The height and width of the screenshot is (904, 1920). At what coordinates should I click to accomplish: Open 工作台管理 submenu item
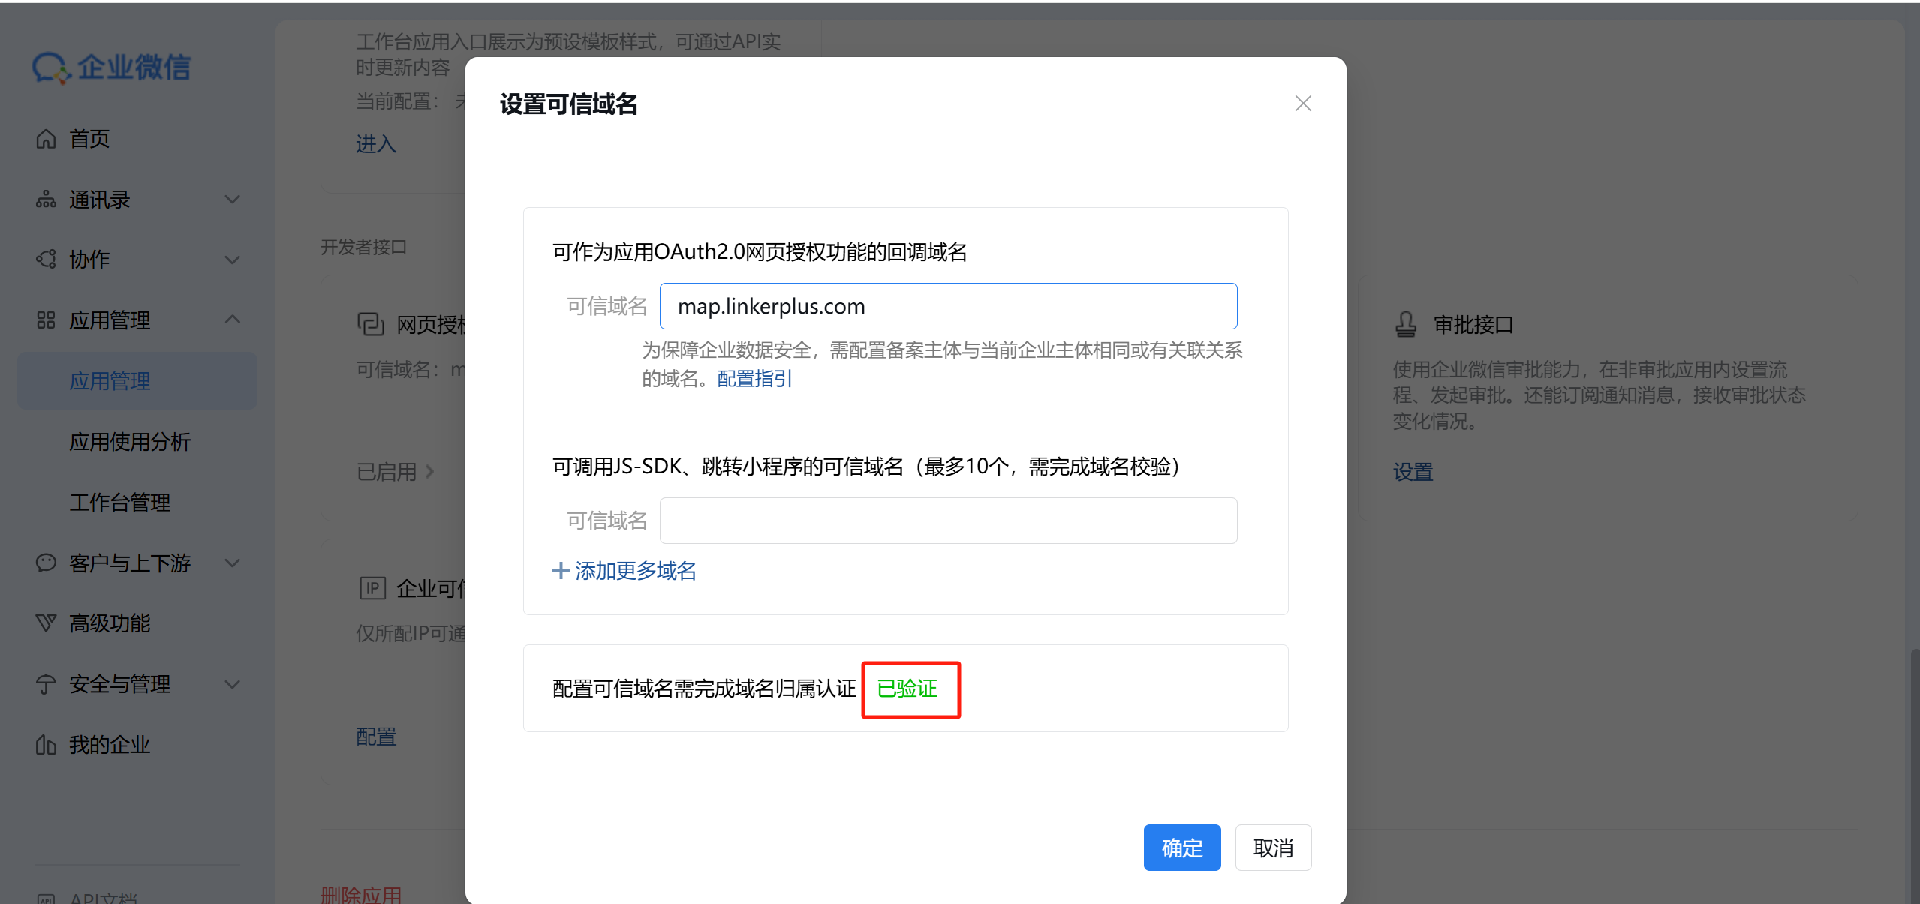120,503
